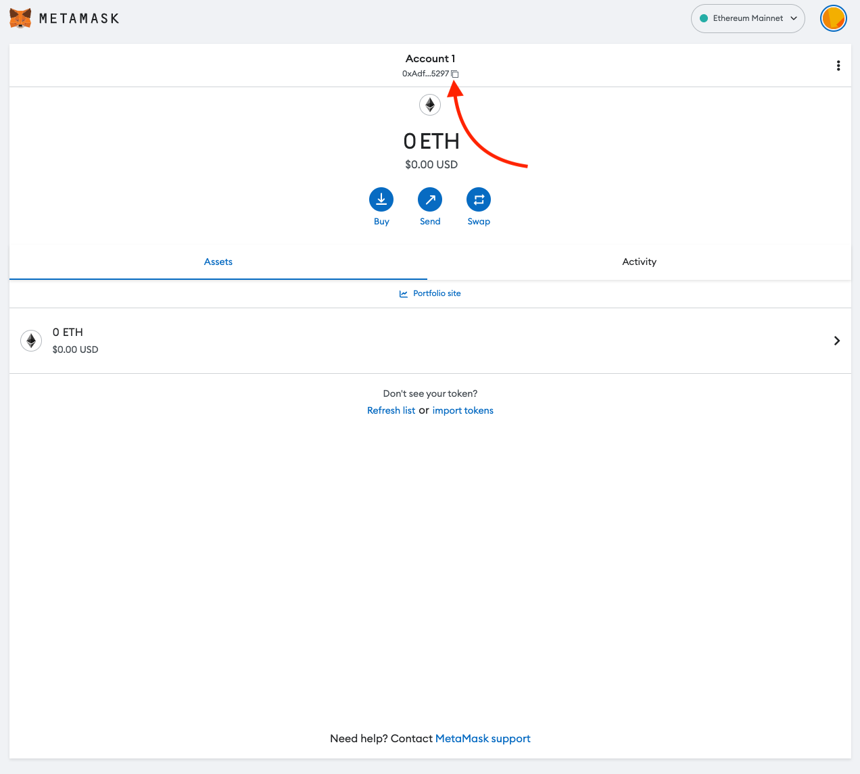860x774 pixels.
Task: Click the $0.00 USD main balance
Action: 431,164
